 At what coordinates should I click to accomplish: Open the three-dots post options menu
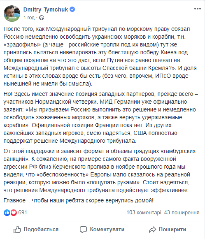coord(197,9)
